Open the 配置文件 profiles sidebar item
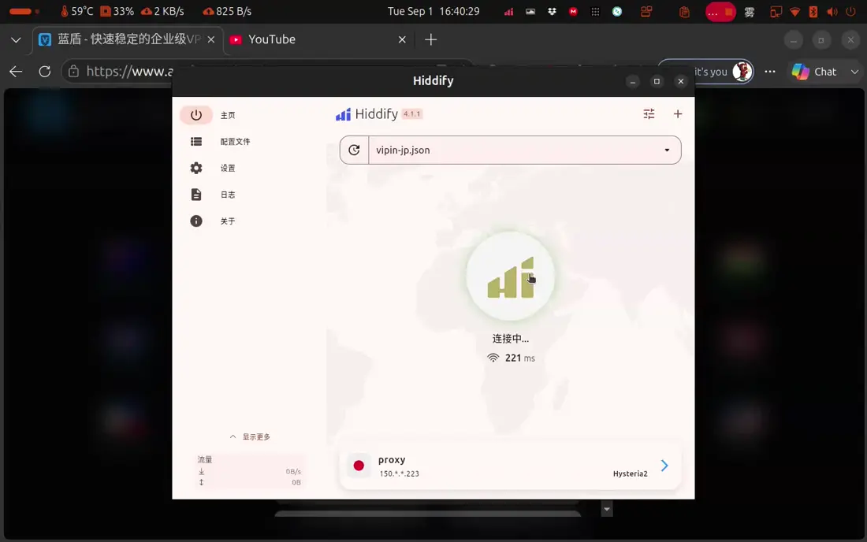The width and height of the screenshot is (867, 542). [x=220, y=142]
